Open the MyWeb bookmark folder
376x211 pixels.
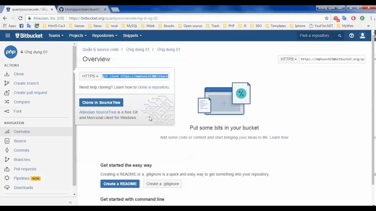click(x=345, y=26)
